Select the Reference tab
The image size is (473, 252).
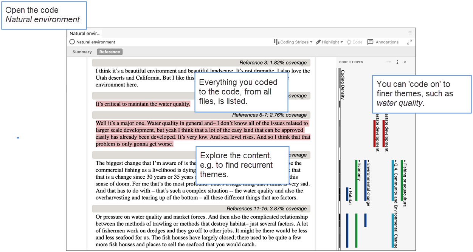109,52
